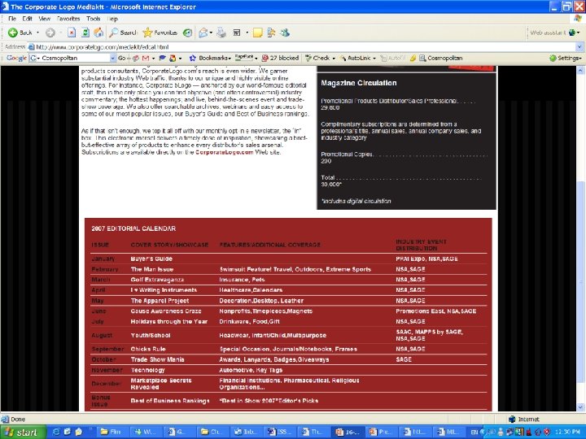Click 'Golf Extravaganza' in March row
586x439 pixels.
click(157, 280)
